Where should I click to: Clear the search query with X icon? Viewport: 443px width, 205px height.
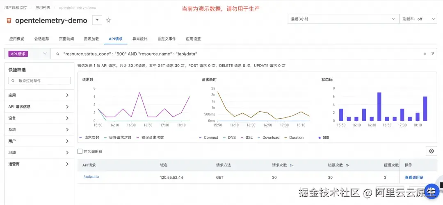click(x=425, y=54)
